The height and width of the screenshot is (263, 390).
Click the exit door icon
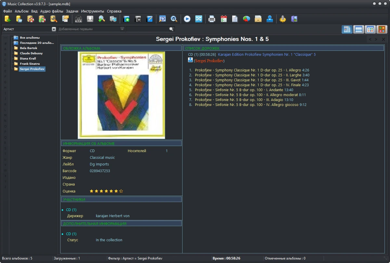coord(294,19)
